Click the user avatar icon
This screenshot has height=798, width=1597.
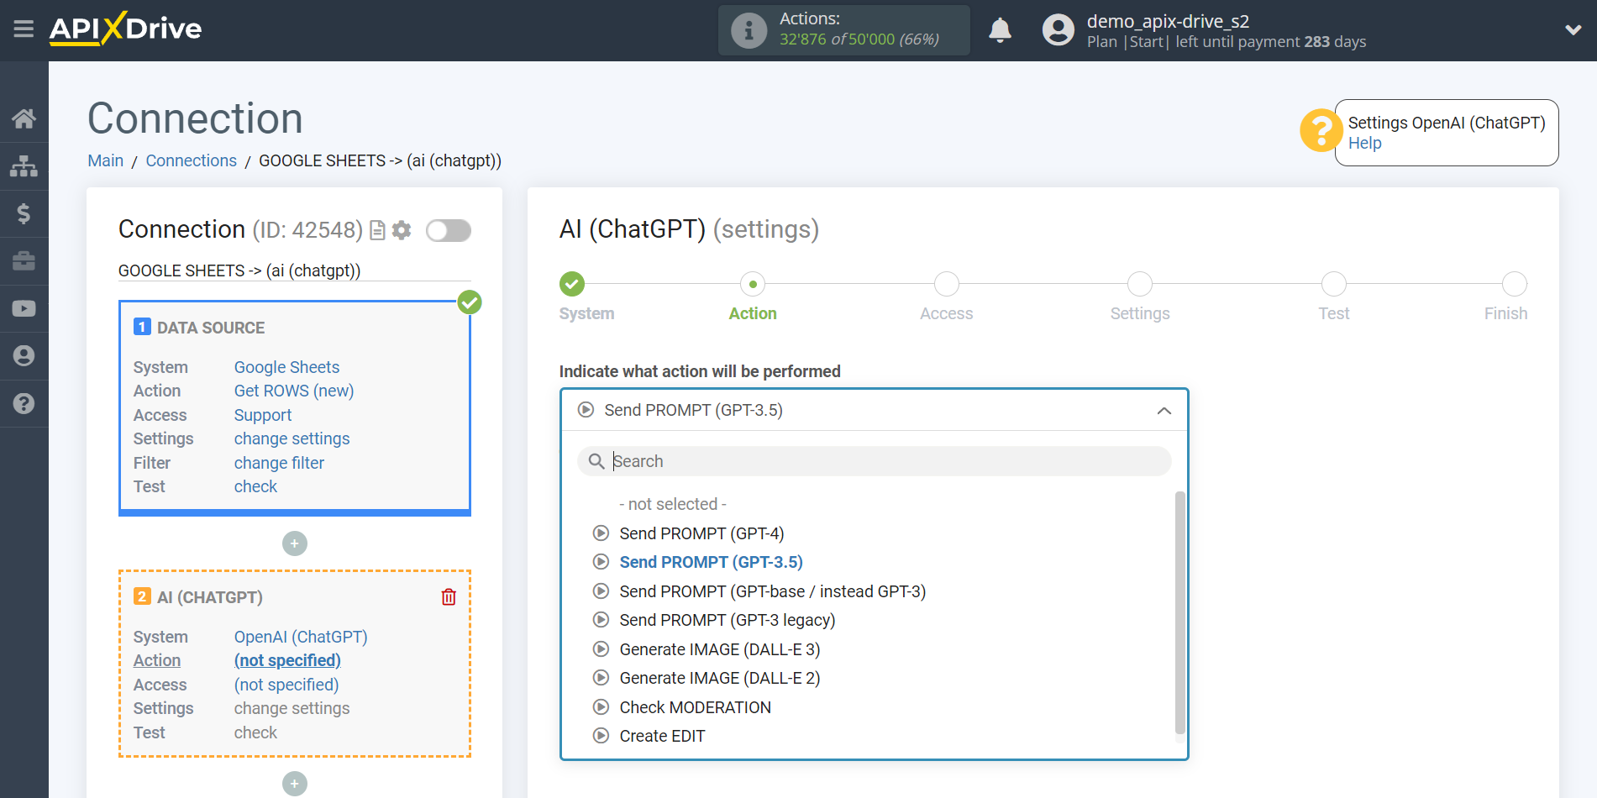tap(1058, 30)
